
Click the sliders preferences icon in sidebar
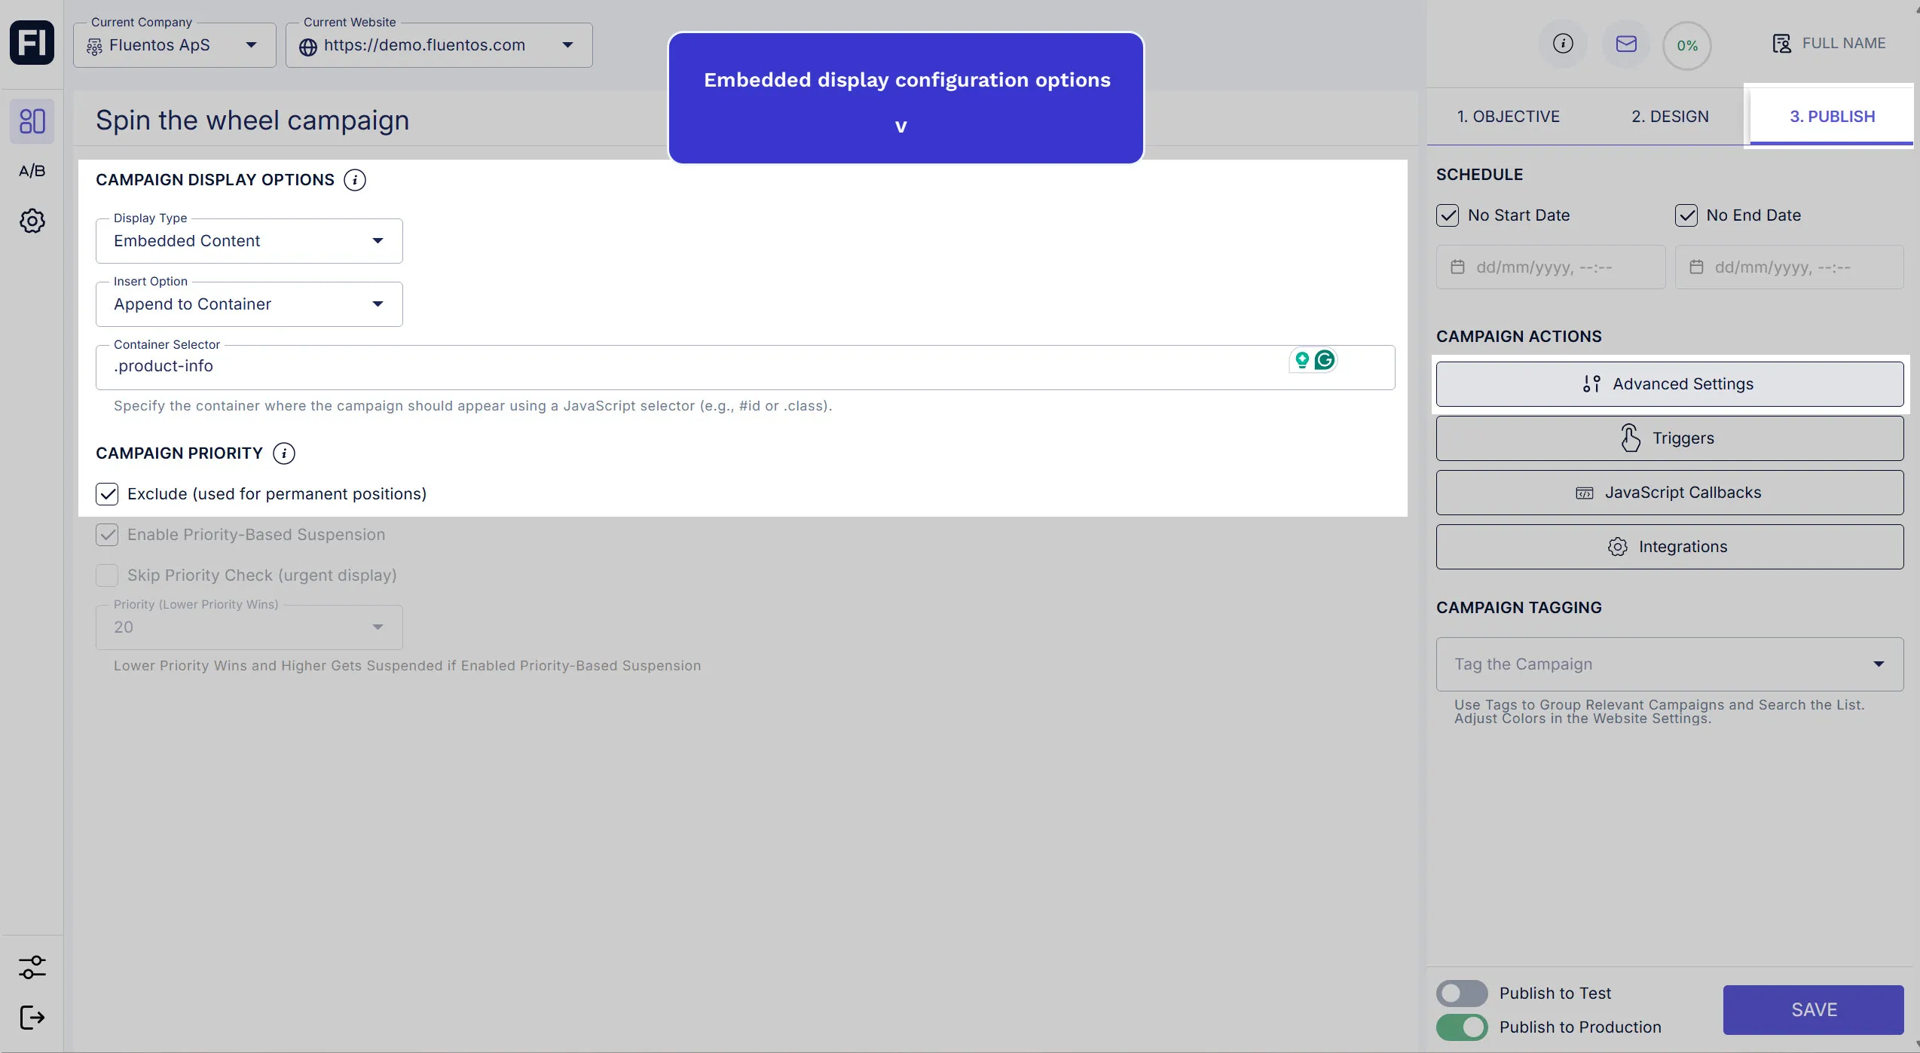point(32,966)
